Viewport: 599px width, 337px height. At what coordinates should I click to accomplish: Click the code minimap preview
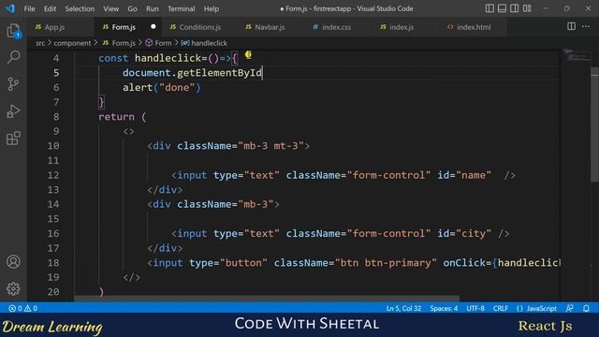(577, 56)
